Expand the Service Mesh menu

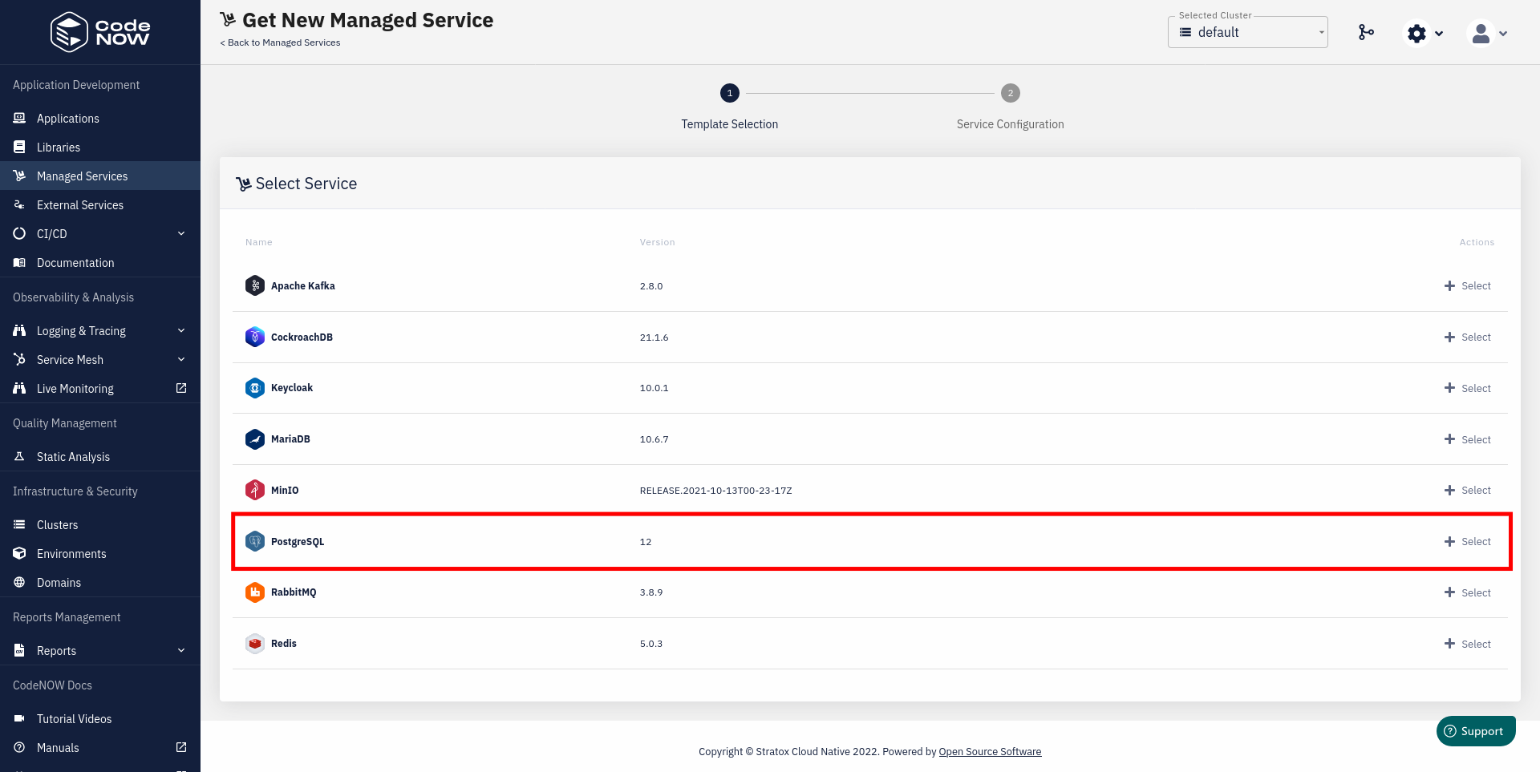(100, 360)
